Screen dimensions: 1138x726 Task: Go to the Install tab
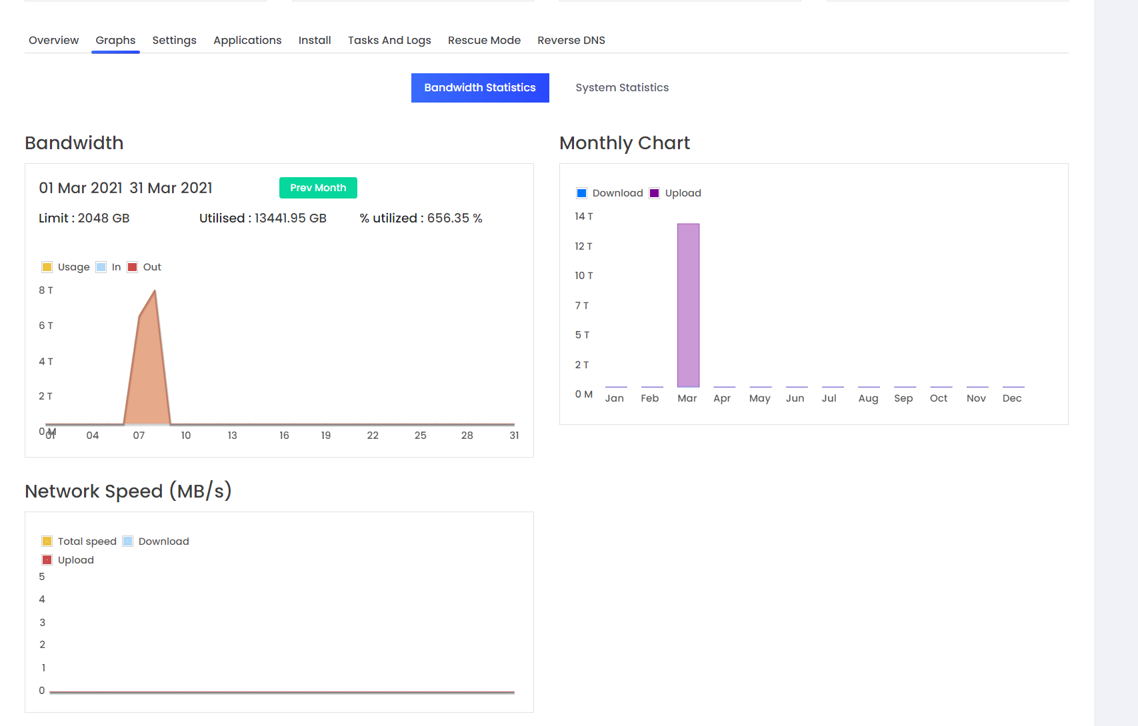[315, 40]
